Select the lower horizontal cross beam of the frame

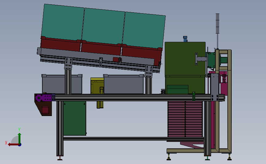[x=134, y=139]
